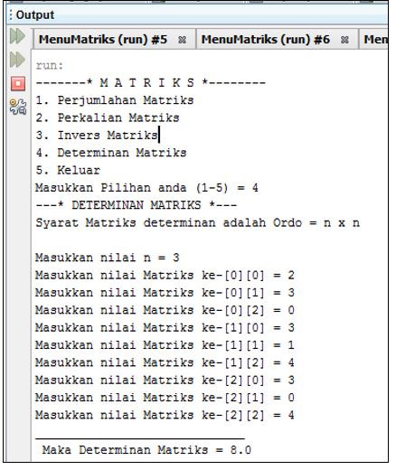Click 'Masukkan nilai n = 3' line
Image resolution: width=396 pixels, height=470 pixels.
click(108, 258)
